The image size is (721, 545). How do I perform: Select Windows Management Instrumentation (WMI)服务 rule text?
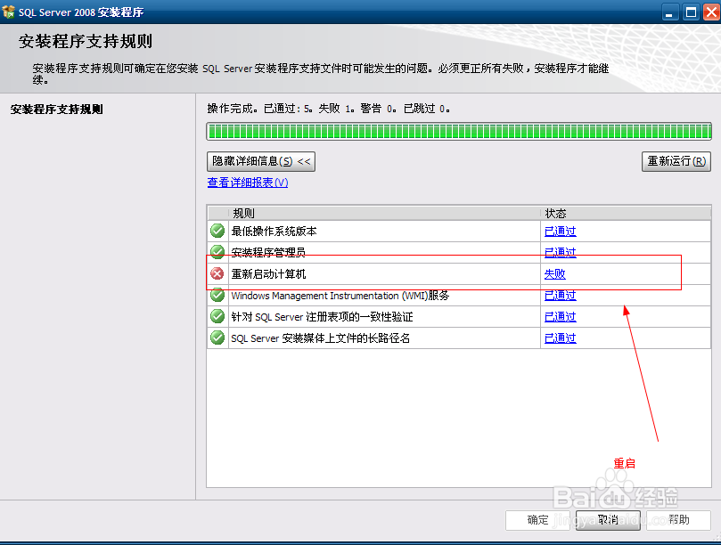tap(340, 296)
